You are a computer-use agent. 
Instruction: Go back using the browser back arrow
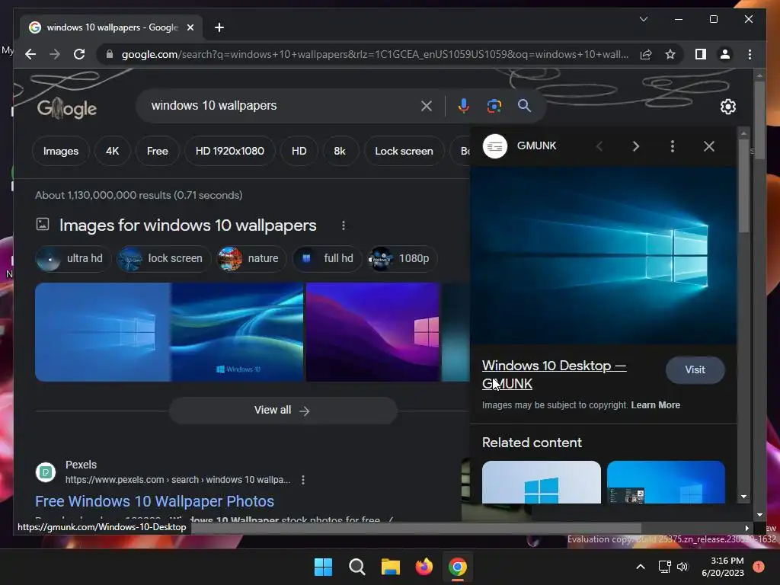click(x=30, y=54)
